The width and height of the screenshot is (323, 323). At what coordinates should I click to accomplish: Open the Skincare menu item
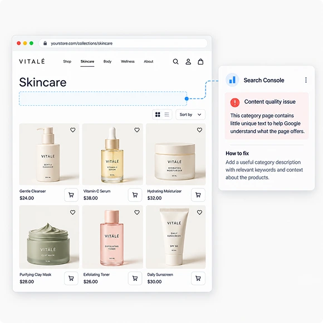(x=87, y=61)
